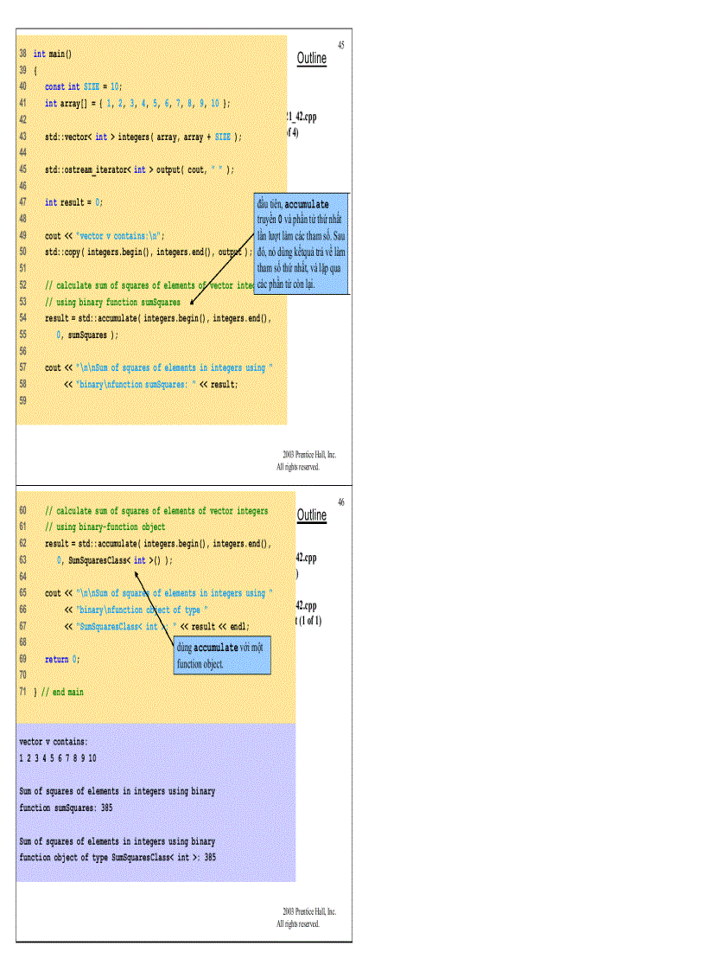This screenshot has height=971, width=705.
Task: Click the comment 'using binary function sumSquares'
Action: point(115,302)
